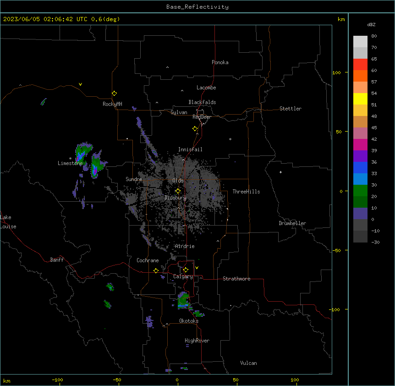Click the yellow station marker south of RedDeer
Screen dimensions: 395x386
(x=195, y=129)
